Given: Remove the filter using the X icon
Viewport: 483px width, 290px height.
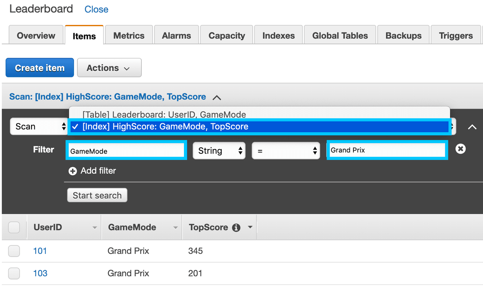Looking at the screenshot, I should tap(460, 149).
